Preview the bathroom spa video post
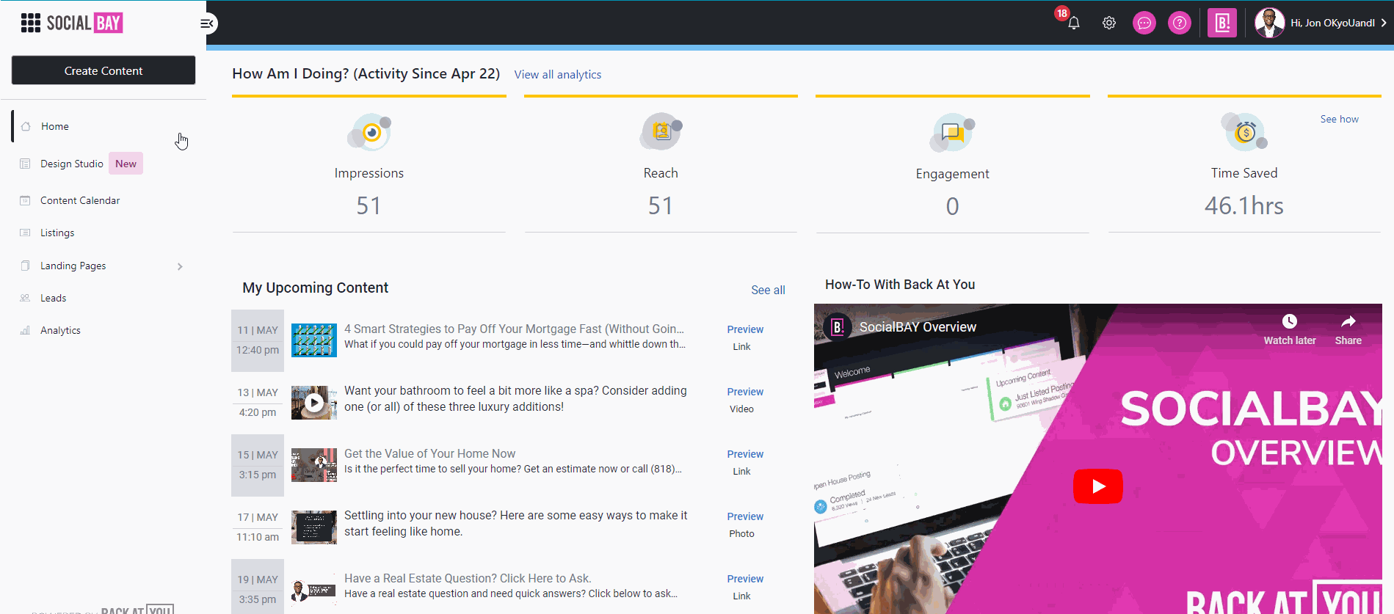1394x614 pixels. 745,392
